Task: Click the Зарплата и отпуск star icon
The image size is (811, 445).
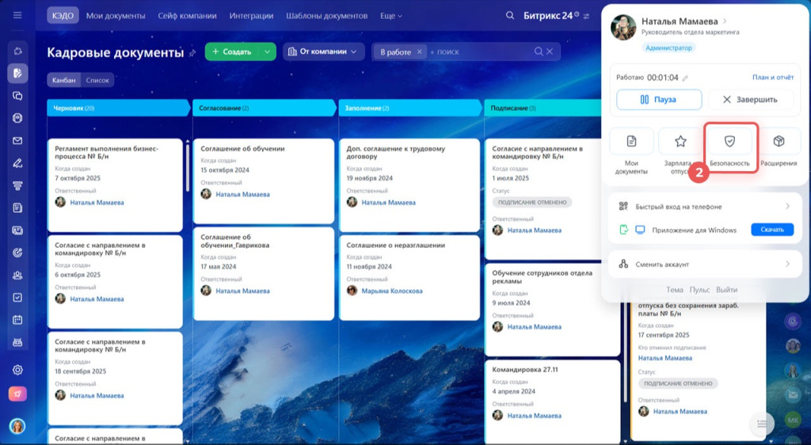Action: coord(680,142)
